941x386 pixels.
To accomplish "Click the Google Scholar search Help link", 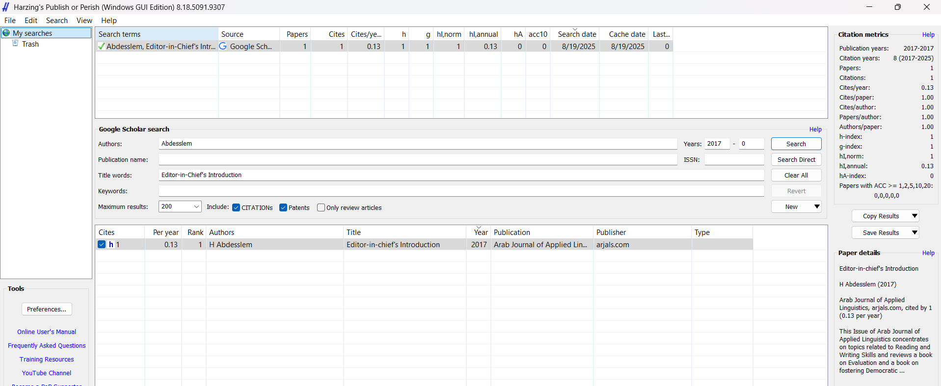I will (815, 129).
